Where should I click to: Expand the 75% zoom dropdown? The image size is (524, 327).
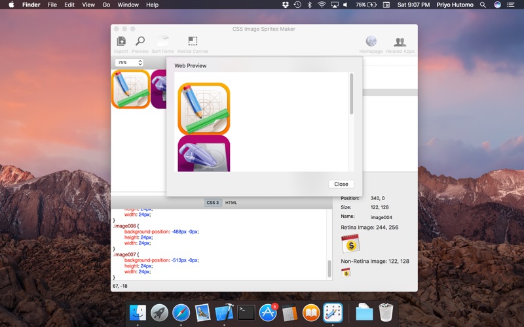click(x=129, y=63)
